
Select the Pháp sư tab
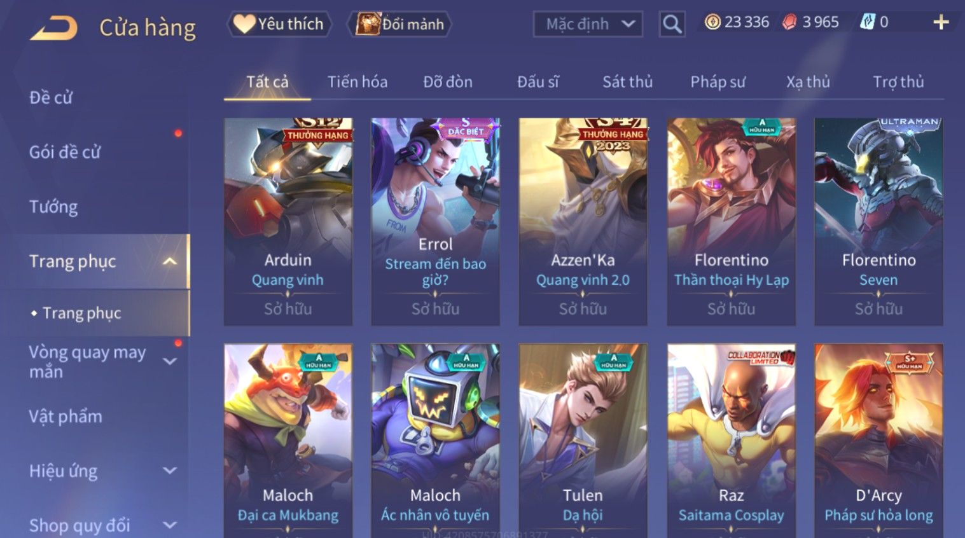click(718, 82)
